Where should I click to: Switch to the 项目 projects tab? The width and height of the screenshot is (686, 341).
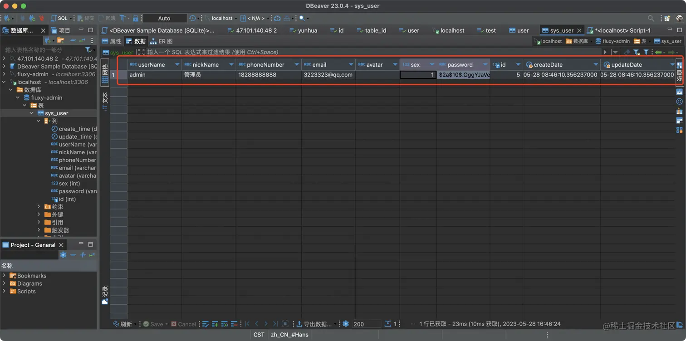pyautogui.click(x=61, y=30)
